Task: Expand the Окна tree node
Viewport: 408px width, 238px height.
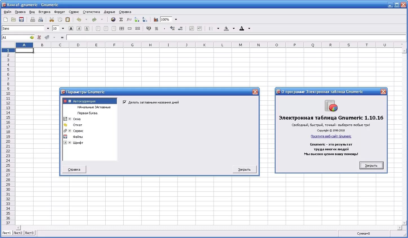Action: (x=70, y=119)
